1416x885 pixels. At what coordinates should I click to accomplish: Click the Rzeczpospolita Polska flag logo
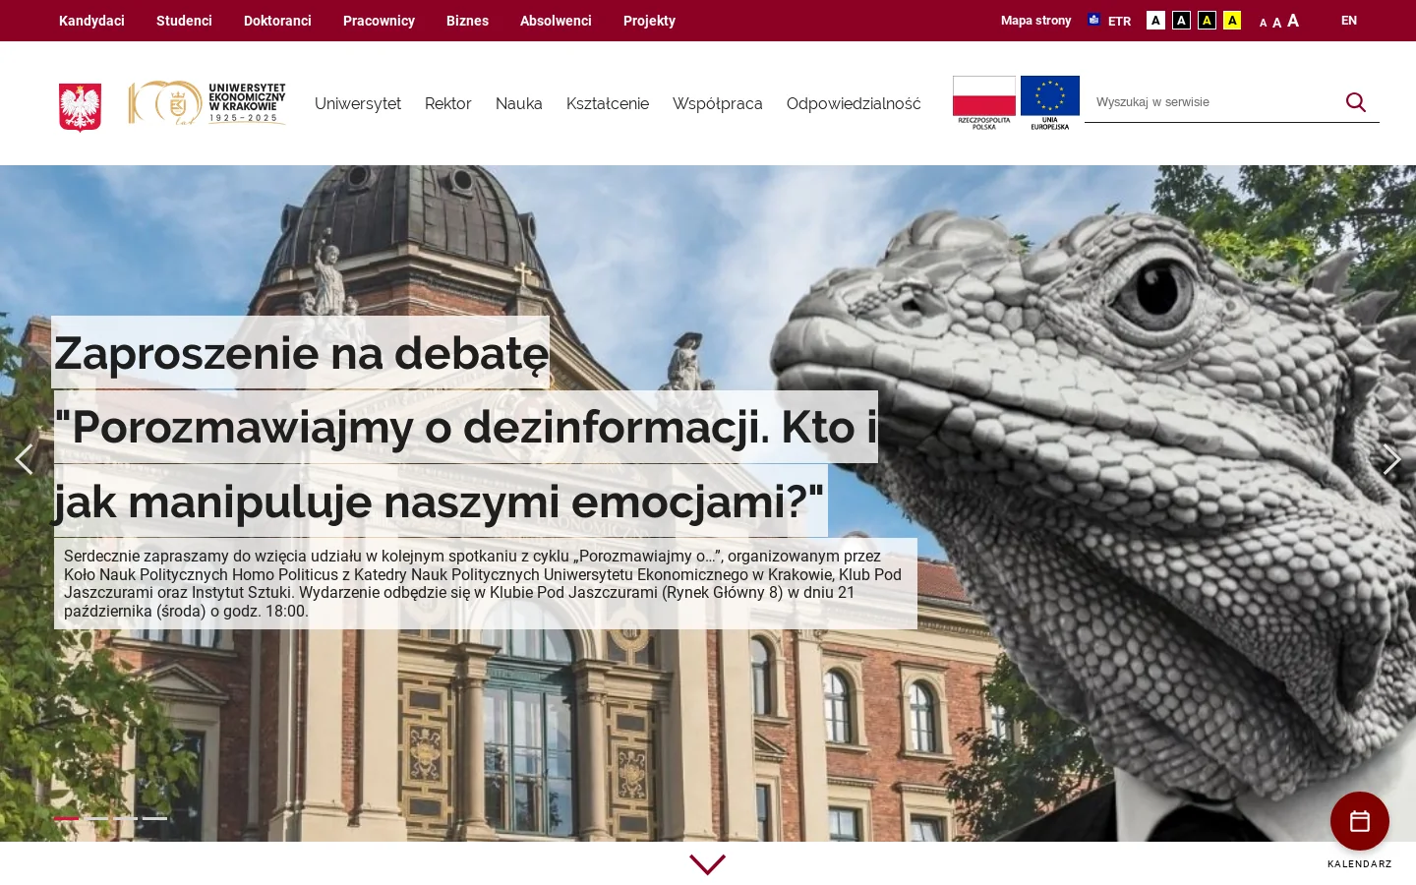click(x=984, y=103)
